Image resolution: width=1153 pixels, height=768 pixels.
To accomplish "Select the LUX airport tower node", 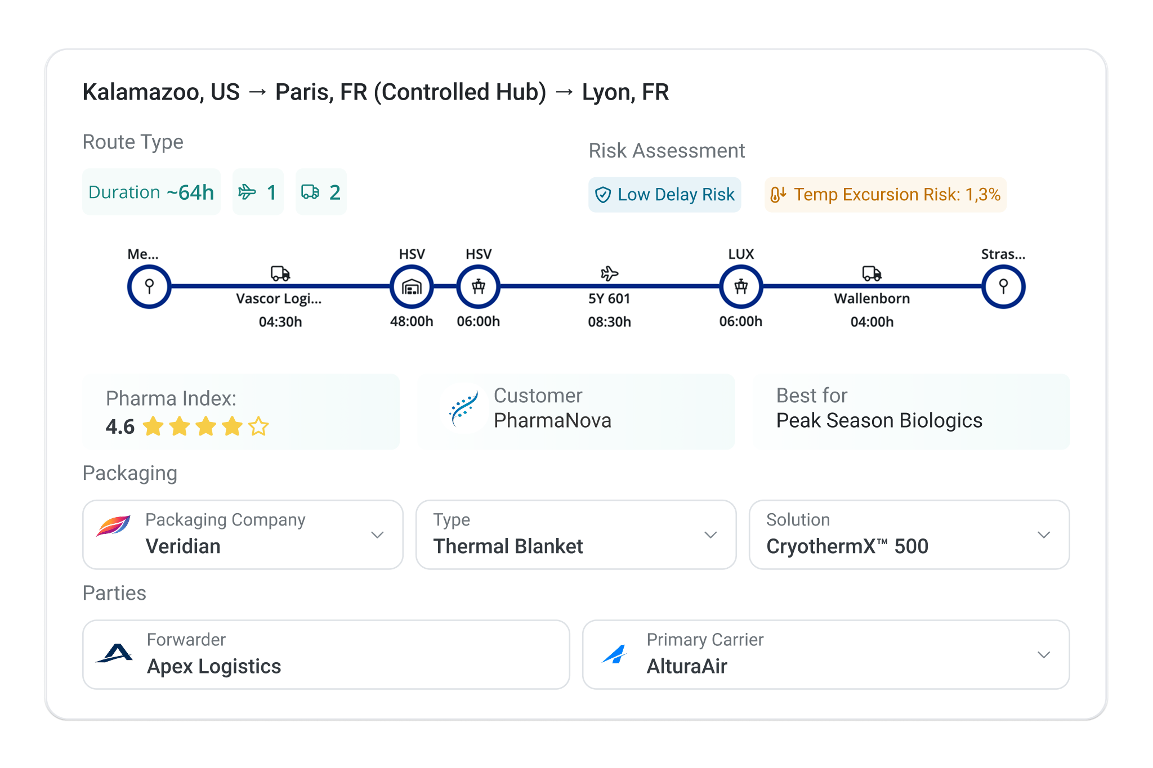I will [741, 287].
